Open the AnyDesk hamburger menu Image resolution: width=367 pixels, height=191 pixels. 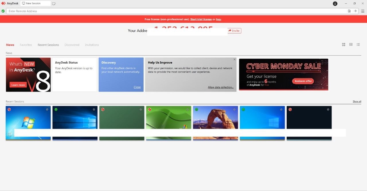pos(362,11)
